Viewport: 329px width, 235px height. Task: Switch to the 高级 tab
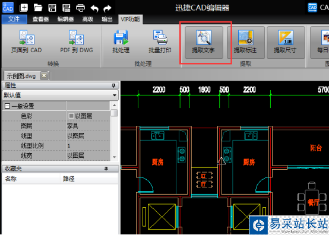click(x=88, y=19)
